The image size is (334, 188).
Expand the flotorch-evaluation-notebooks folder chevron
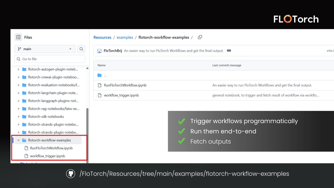18,85
